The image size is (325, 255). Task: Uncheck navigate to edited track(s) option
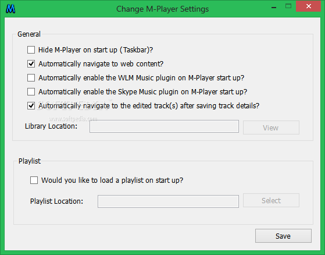pyautogui.click(x=31, y=106)
